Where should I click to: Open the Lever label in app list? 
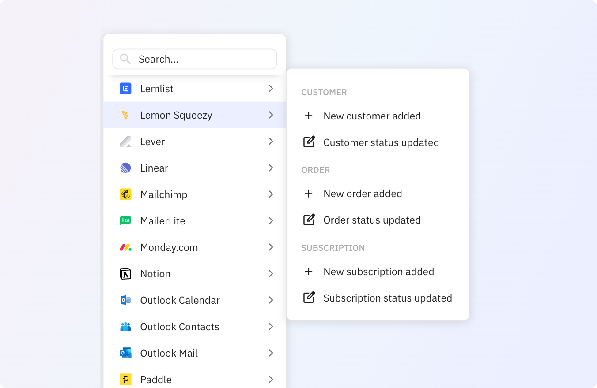152,142
